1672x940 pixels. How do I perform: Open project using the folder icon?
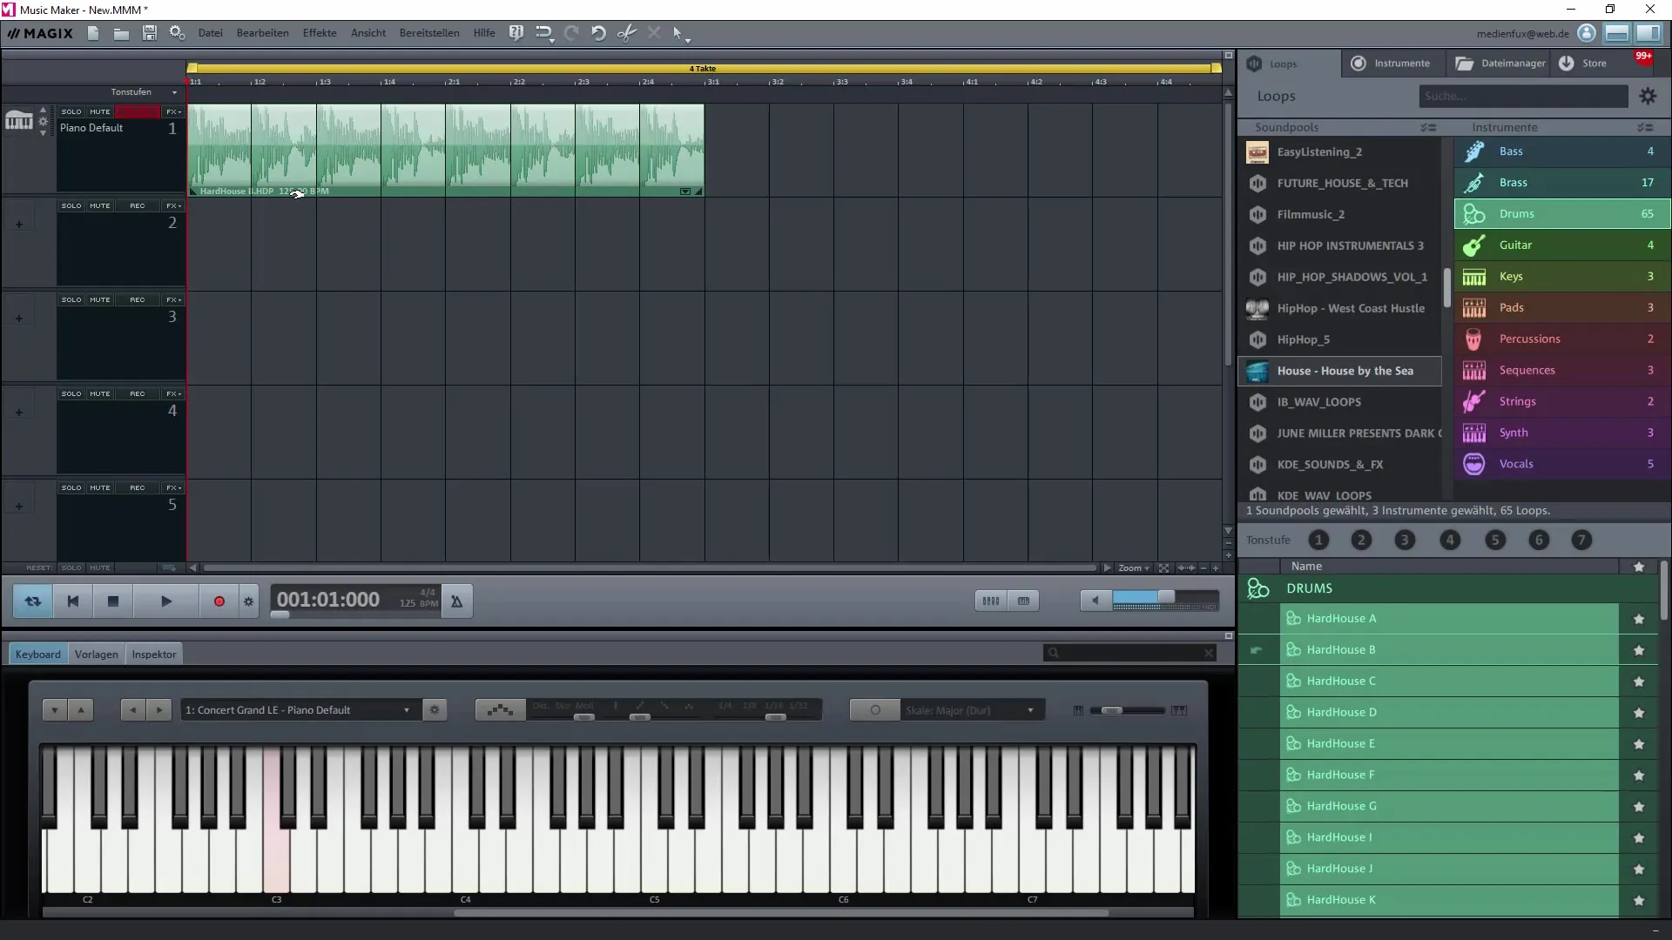click(x=121, y=33)
